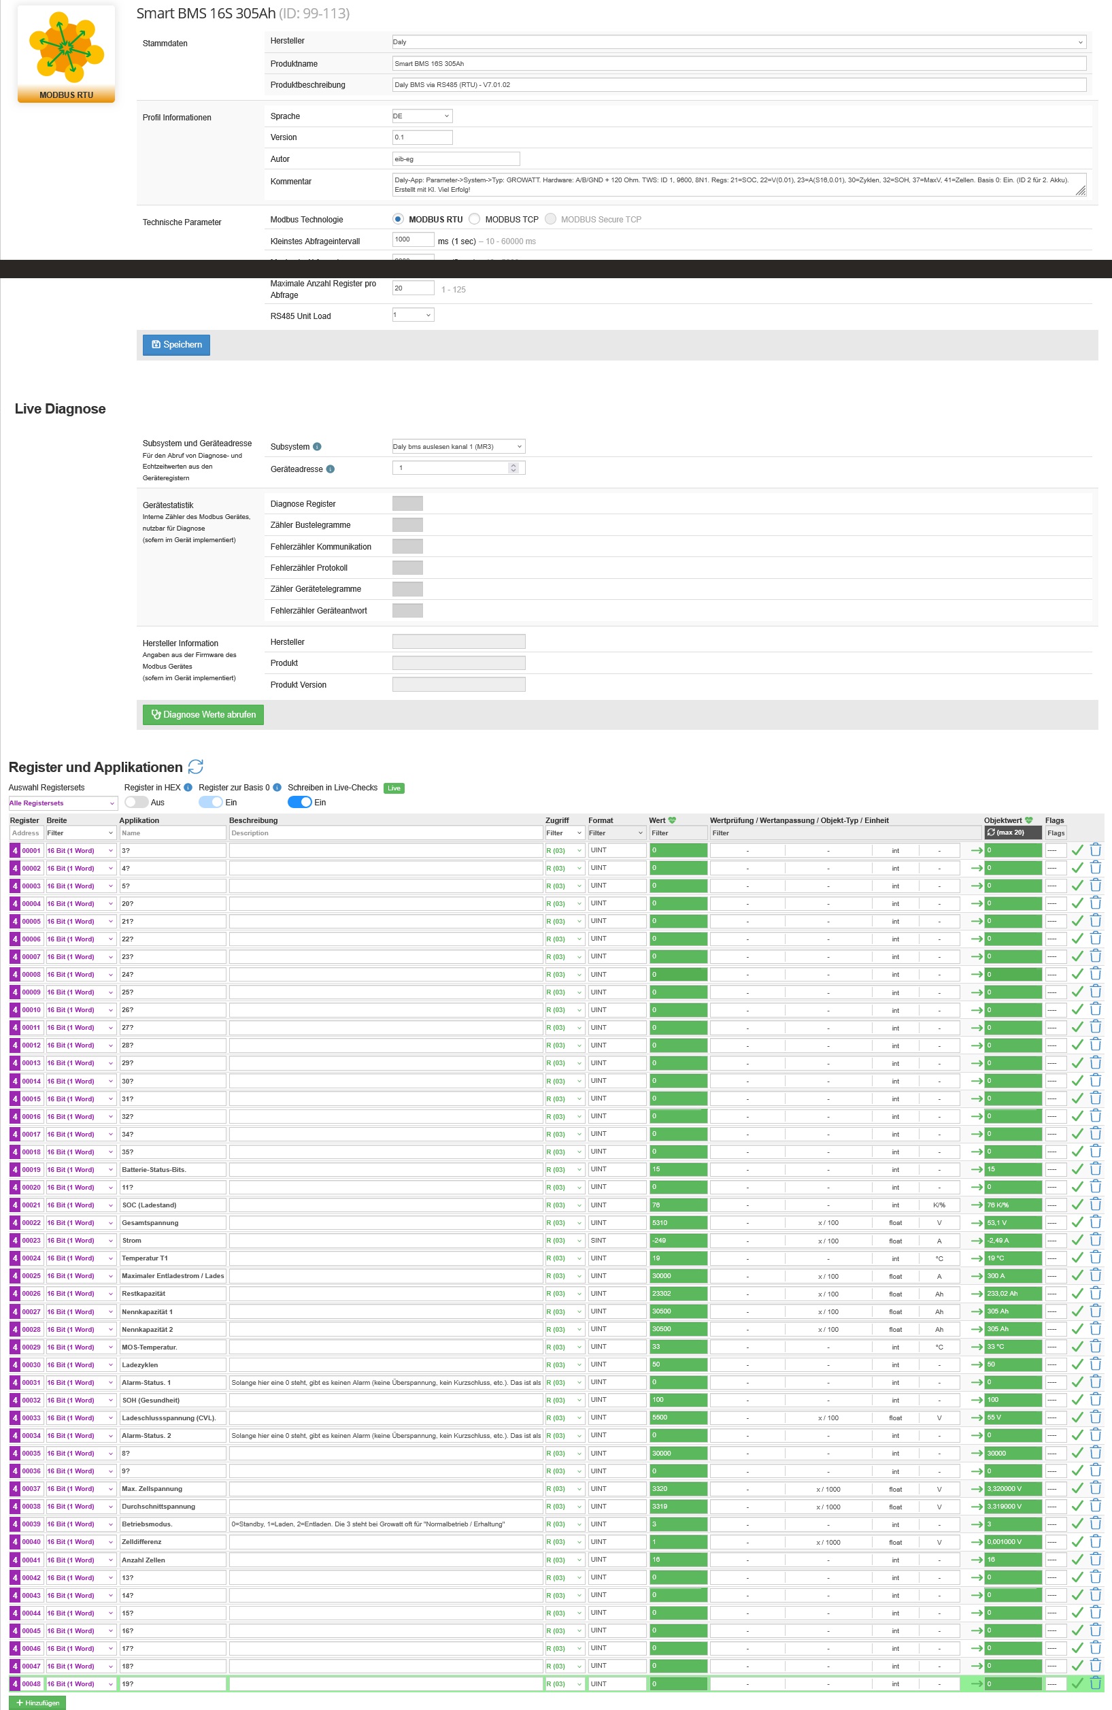Click info icon next to Geräteadresse label
Screen dimensions: 1112x1710
[x=331, y=469]
